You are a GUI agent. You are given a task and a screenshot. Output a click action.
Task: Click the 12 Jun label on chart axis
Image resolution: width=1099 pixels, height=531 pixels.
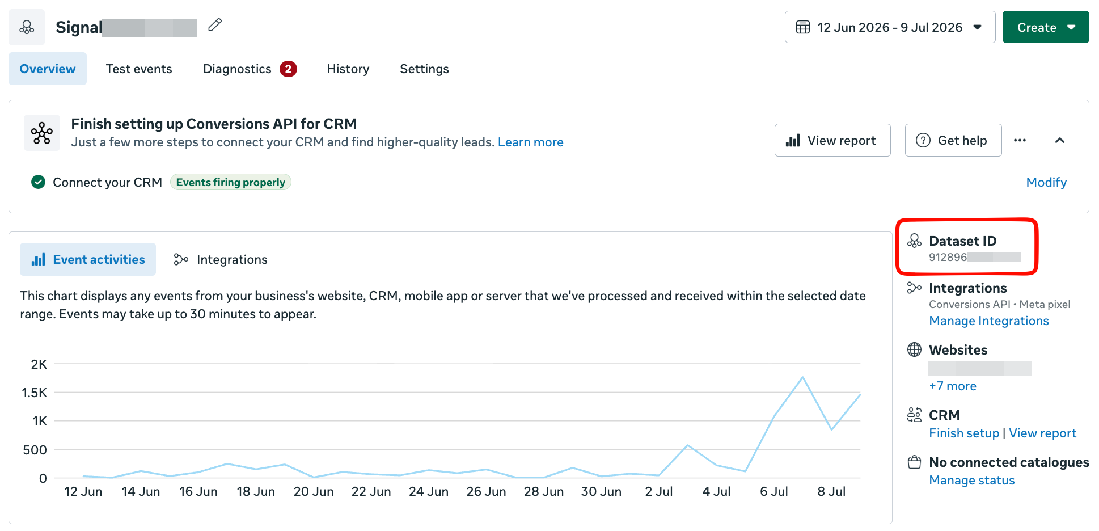click(83, 491)
